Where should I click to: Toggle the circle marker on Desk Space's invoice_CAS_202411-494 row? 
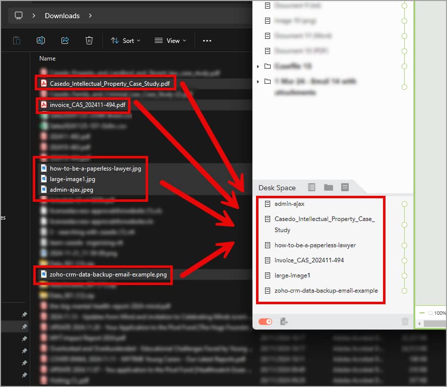tap(404, 260)
